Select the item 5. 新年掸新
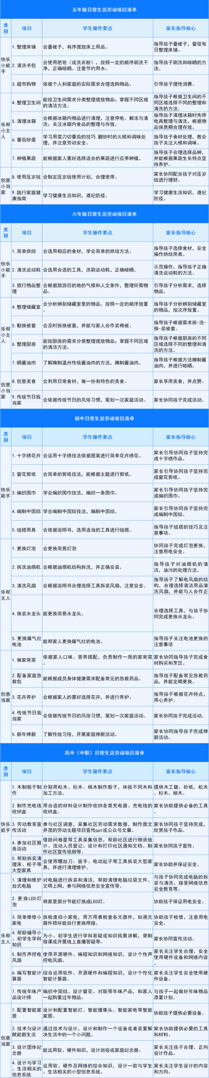209x1078 pixels. pos(24,734)
